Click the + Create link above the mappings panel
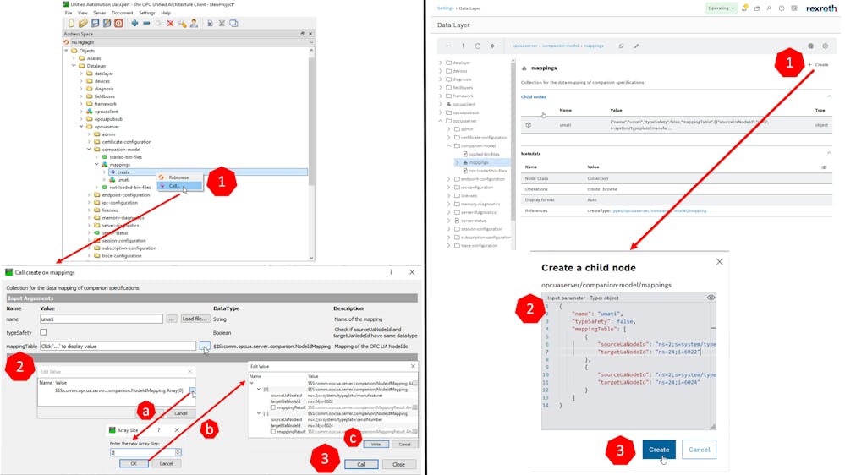The width and height of the screenshot is (845, 475). 818,64
